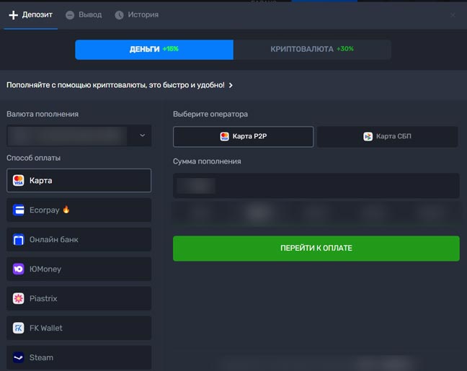
Task: Select the Карта P2P operator option
Action: click(x=243, y=136)
